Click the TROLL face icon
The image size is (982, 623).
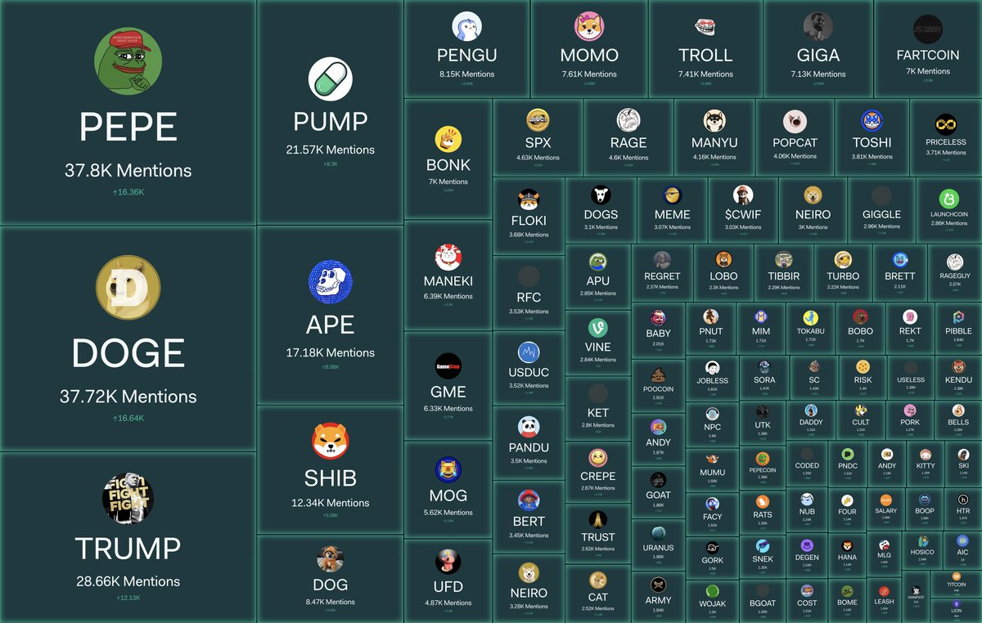705,27
